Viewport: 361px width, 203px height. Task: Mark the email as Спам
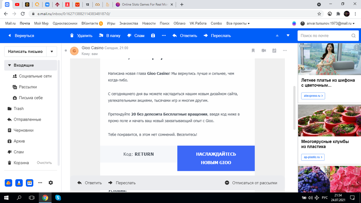136,36
